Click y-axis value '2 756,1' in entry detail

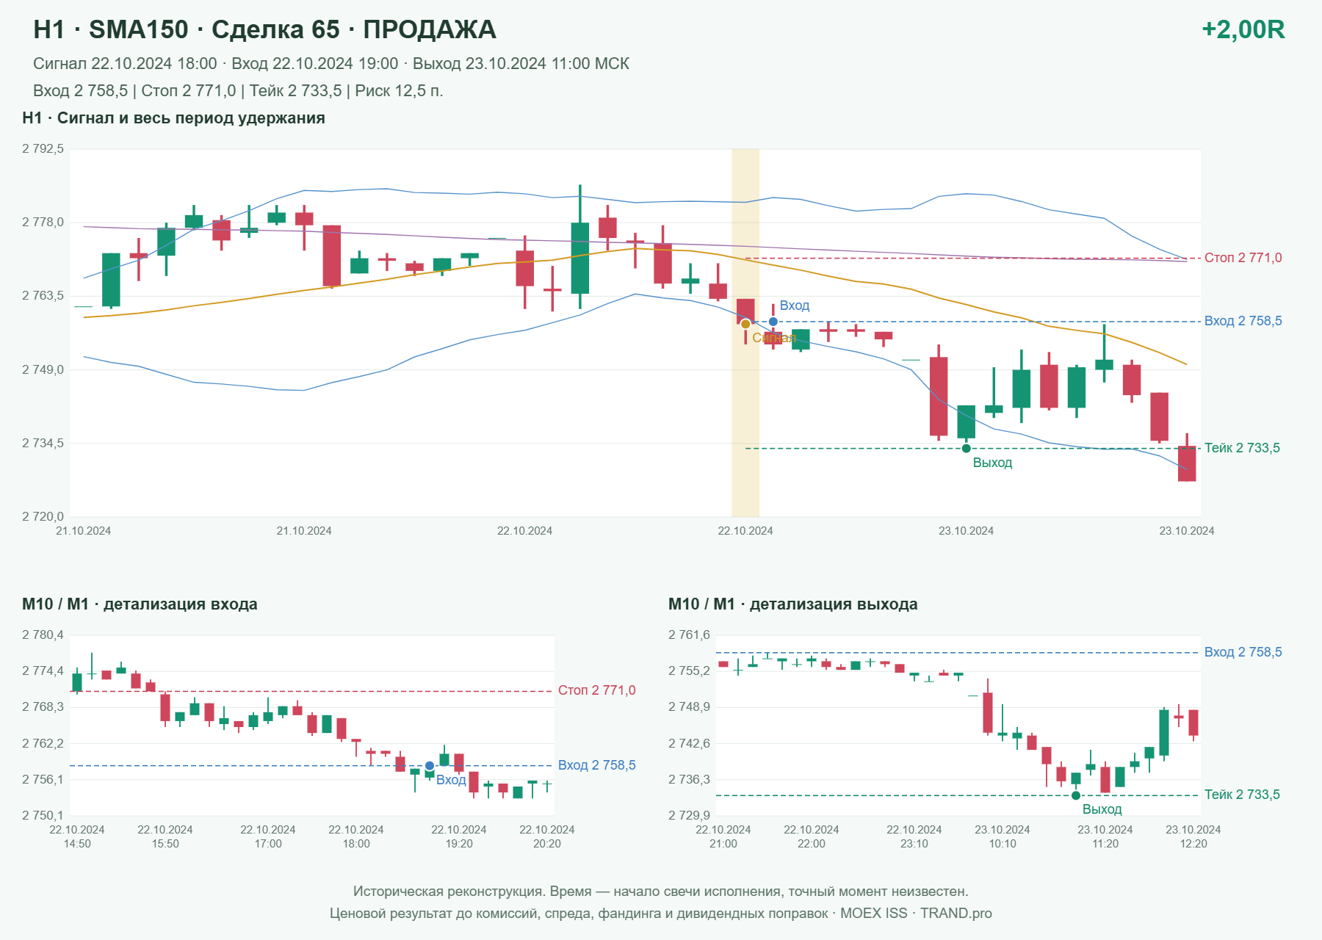[x=43, y=780]
